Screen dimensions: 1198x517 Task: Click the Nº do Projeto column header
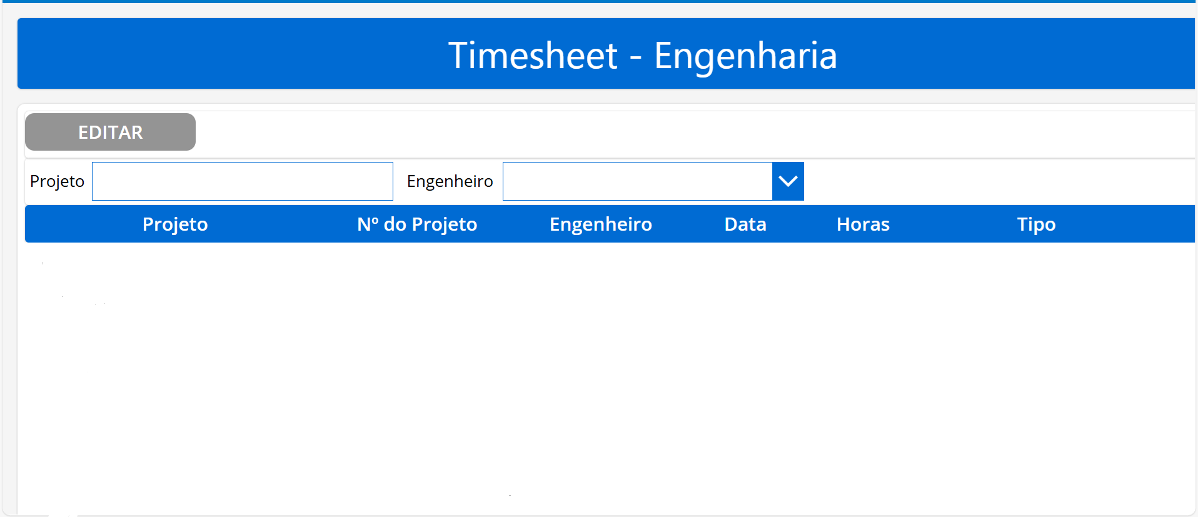pos(417,224)
